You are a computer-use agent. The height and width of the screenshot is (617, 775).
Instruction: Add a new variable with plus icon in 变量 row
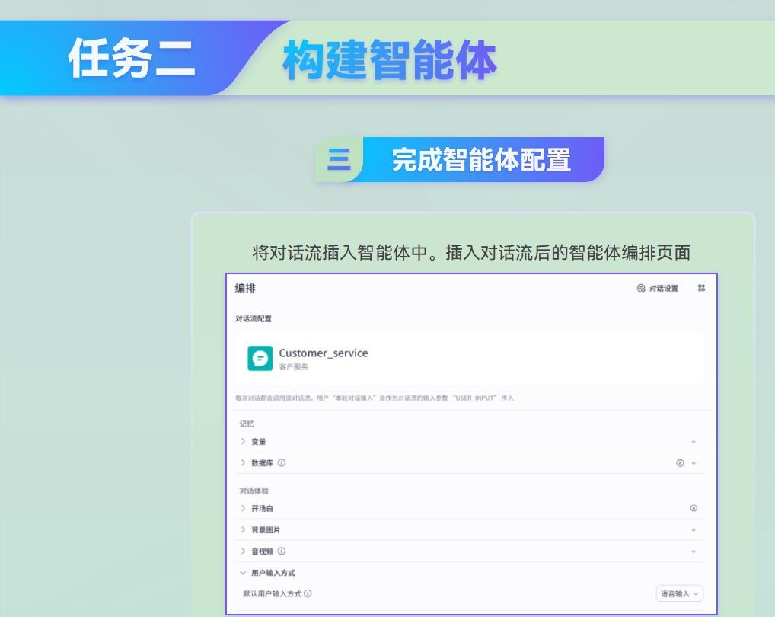point(694,442)
